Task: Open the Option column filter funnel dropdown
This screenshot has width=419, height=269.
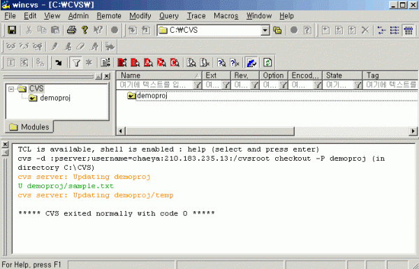Action: tap(284, 85)
